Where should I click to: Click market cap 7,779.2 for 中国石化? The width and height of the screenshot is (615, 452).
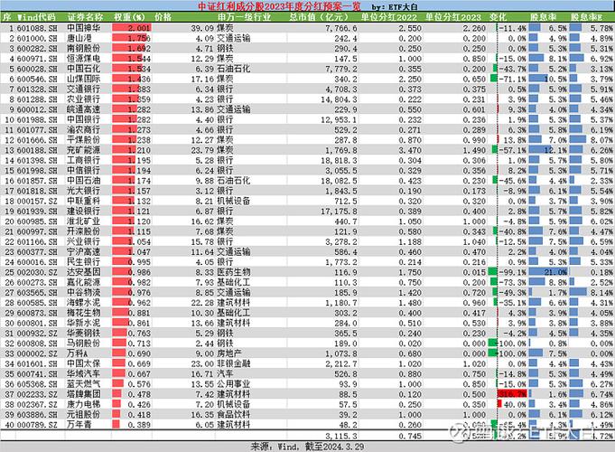pyautogui.click(x=341, y=69)
